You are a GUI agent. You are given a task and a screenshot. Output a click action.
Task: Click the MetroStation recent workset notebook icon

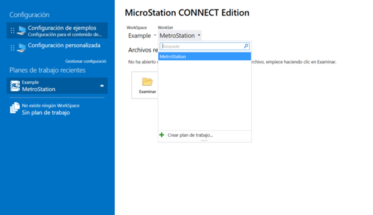15,86
